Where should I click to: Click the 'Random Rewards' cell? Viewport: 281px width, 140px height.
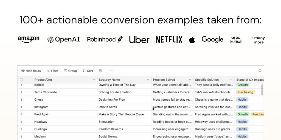(x=124, y=129)
